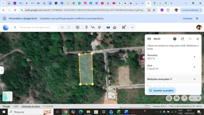204x115 pixels.
Task: Reload the browser page
Action: pyautogui.click(x=15, y=10)
